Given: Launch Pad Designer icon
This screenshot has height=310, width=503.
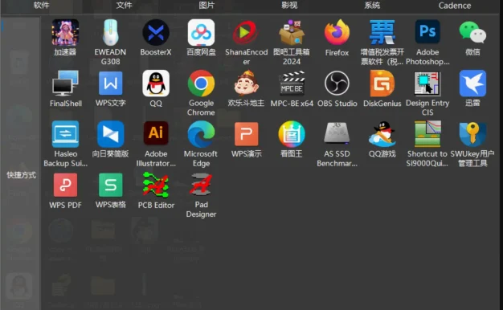Looking at the screenshot, I should click(201, 185).
